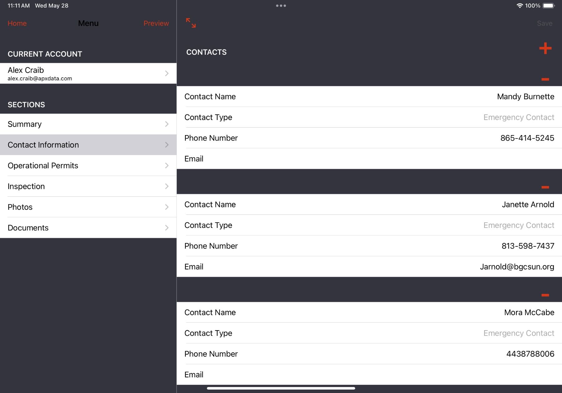Select the Contact Information section
The height and width of the screenshot is (393, 562).
pos(88,145)
